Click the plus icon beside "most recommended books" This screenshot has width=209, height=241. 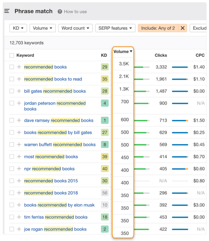(x=18, y=157)
